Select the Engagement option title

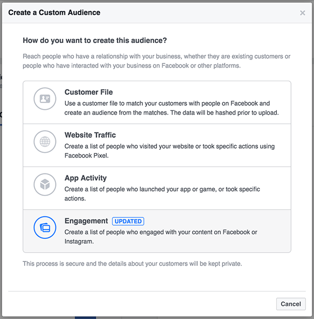click(86, 221)
